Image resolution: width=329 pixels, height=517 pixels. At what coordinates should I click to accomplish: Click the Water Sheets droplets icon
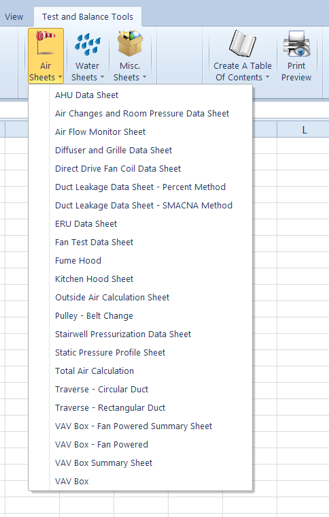point(88,44)
